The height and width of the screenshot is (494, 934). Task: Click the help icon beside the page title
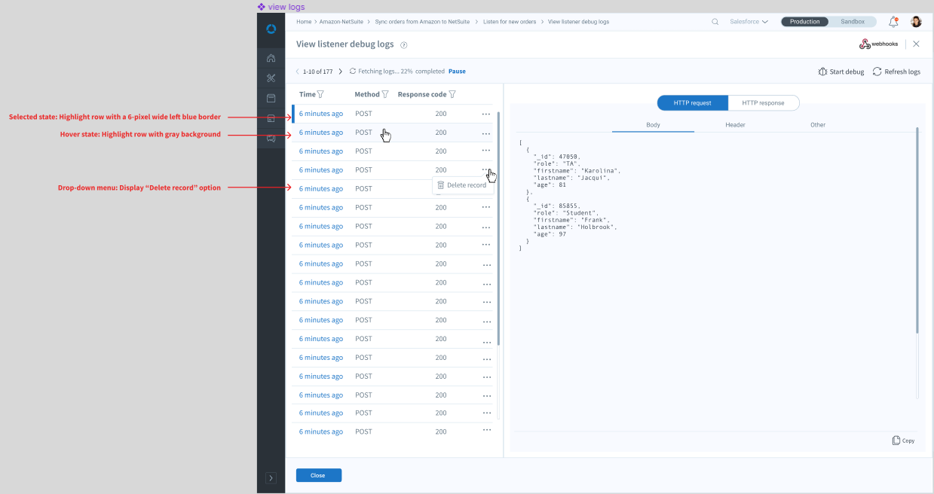click(404, 45)
